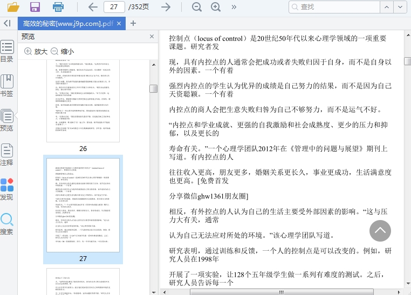Open the 目录 table of contents panel
The image size is (411, 295).
coord(7,51)
